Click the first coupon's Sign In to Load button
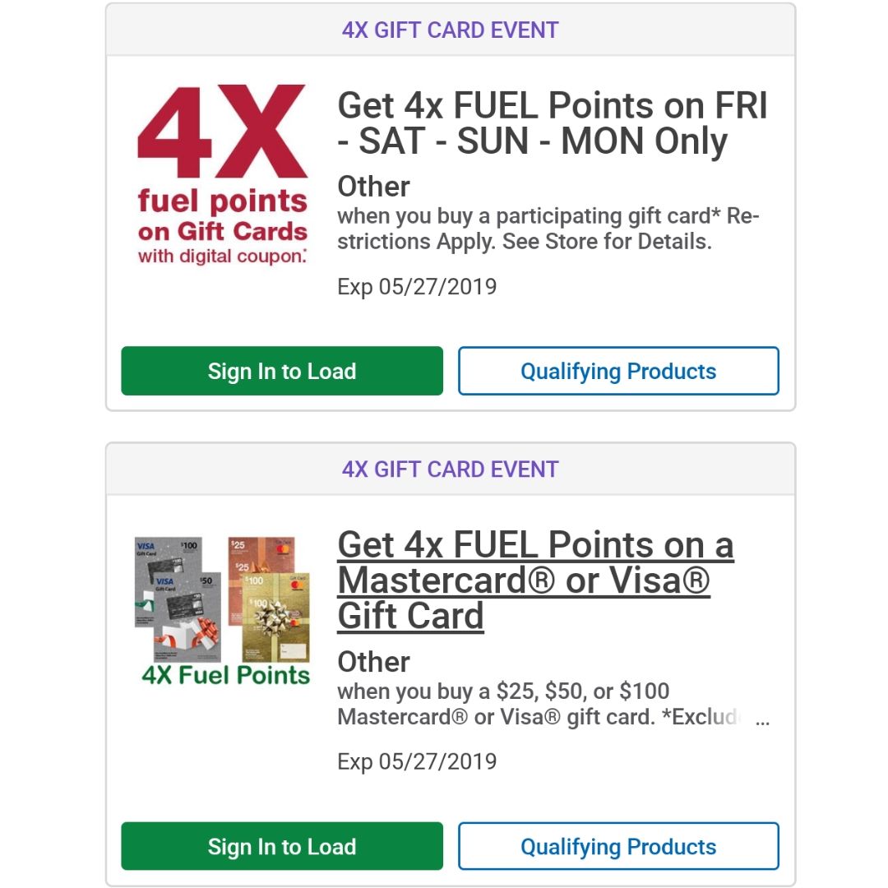888x888 pixels. [281, 371]
